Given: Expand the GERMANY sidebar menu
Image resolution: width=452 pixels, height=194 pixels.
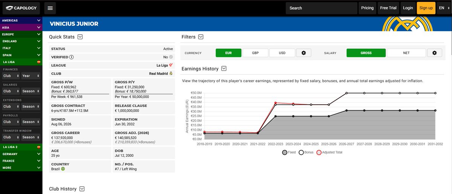Looking at the screenshot, I should pyautogui.click(x=21, y=154).
